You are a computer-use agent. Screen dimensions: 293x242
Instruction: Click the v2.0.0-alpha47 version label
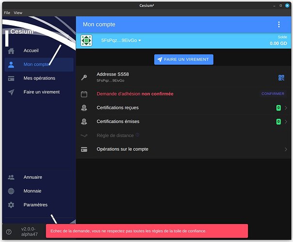[x=29, y=231]
